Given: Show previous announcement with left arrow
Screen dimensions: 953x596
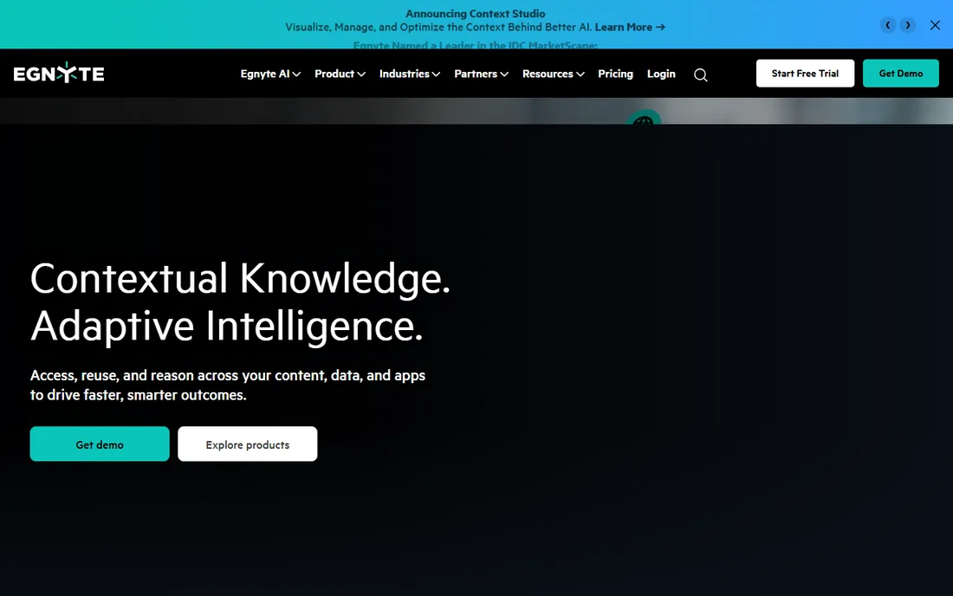Looking at the screenshot, I should (x=888, y=25).
